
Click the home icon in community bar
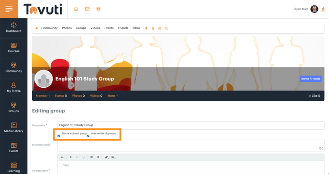coord(37,28)
